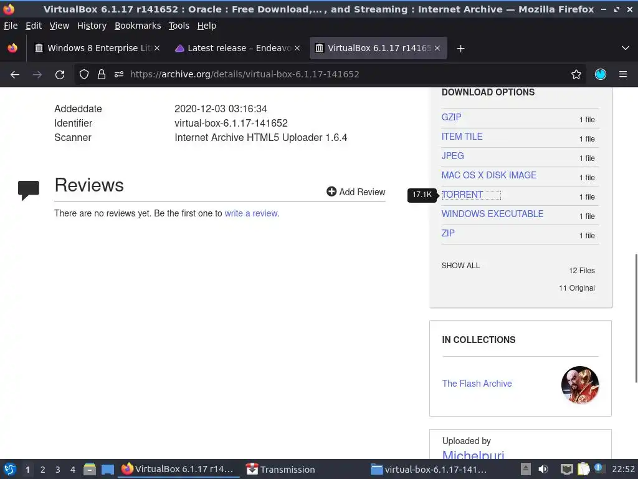Open site permissions icon in address bar
Viewport: 638px width, 479px height.
pos(119,74)
